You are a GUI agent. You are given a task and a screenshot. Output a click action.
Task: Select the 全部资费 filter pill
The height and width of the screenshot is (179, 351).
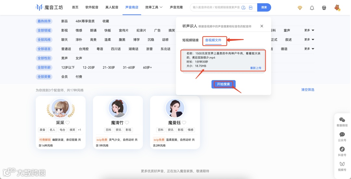[x=44, y=77]
